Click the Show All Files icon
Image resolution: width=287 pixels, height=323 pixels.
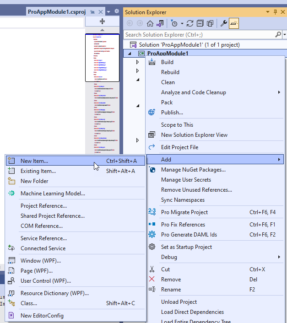pyautogui.click(x=211, y=23)
